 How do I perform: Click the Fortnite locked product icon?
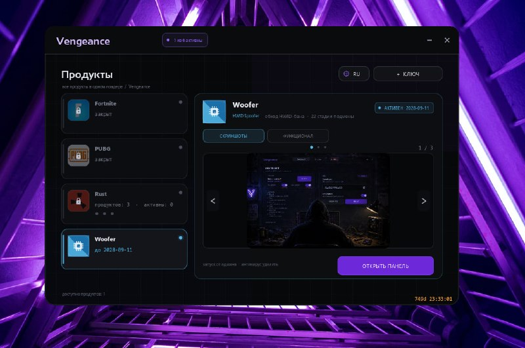(x=78, y=110)
